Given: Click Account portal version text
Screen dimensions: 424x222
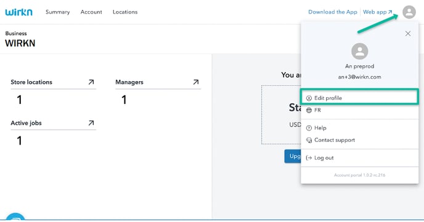Looking at the screenshot, I should tap(359, 175).
